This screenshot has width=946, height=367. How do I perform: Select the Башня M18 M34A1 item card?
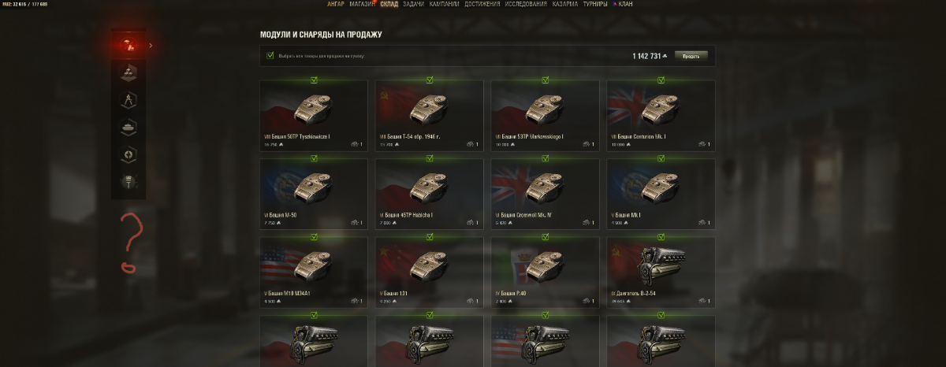[x=313, y=272]
